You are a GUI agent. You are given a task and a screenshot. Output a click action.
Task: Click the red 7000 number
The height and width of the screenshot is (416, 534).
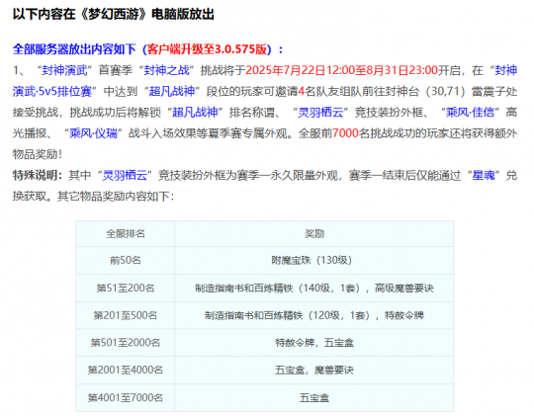click(x=345, y=133)
